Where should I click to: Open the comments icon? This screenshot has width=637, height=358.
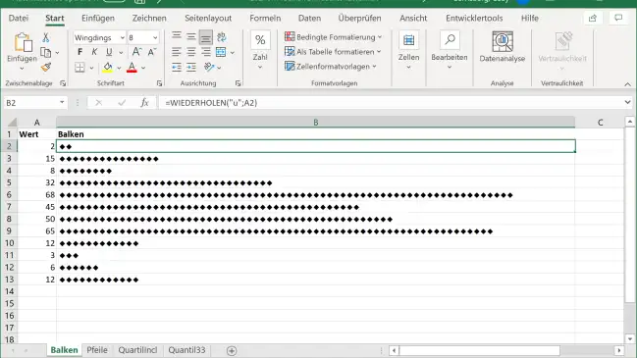coord(618,18)
